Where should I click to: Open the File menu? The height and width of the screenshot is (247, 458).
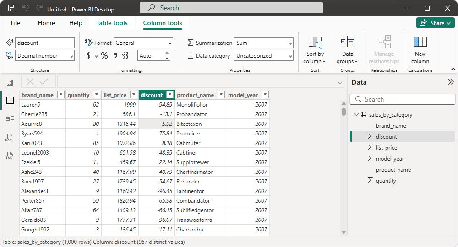16,23
